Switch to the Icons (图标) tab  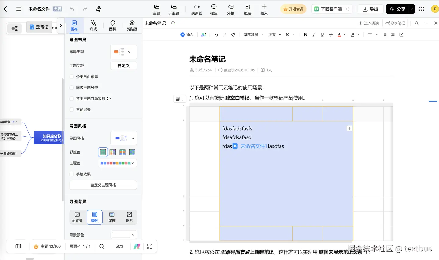click(113, 26)
